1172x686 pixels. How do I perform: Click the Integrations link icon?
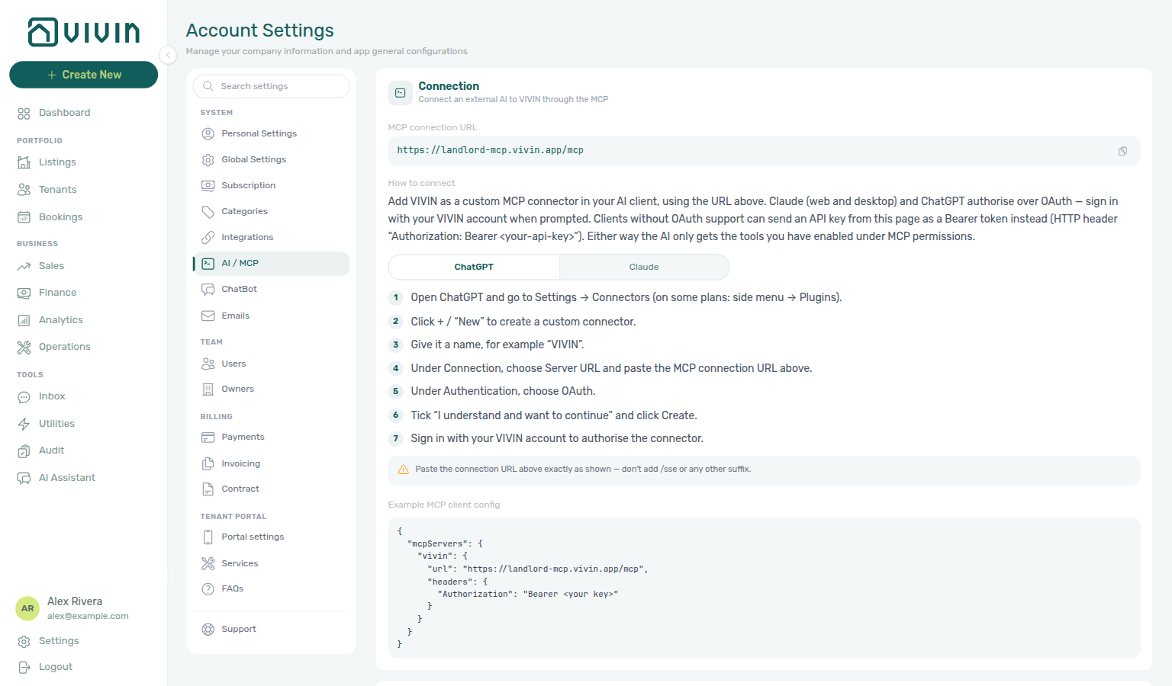coord(208,237)
